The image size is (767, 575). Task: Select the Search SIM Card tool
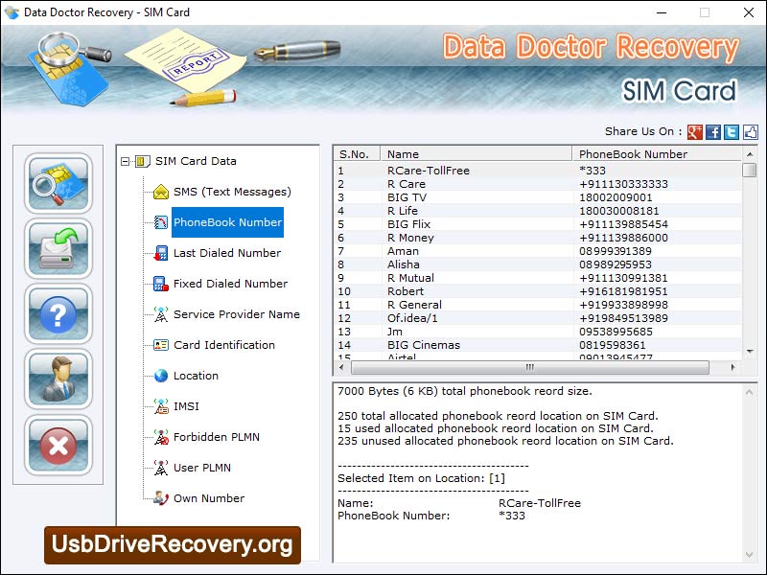[58, 187]
